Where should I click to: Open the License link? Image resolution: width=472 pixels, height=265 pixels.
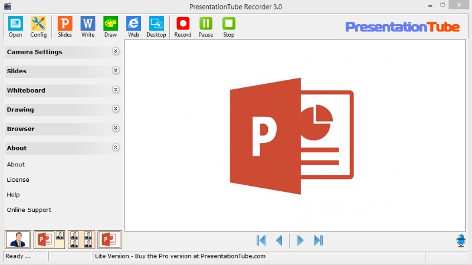coord(18,179)
